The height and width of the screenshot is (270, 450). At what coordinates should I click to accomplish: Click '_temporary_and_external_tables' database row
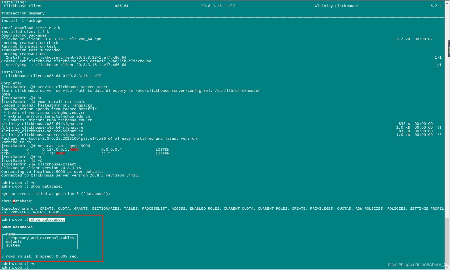(x=40, y=238)
